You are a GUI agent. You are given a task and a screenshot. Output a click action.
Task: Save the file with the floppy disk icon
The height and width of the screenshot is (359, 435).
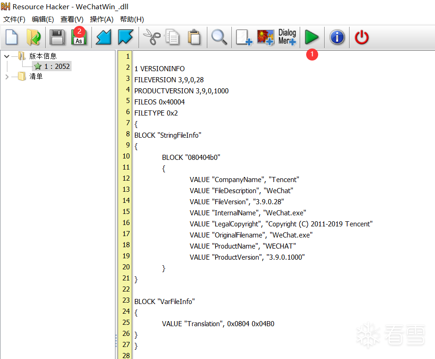tap(57, 37)
